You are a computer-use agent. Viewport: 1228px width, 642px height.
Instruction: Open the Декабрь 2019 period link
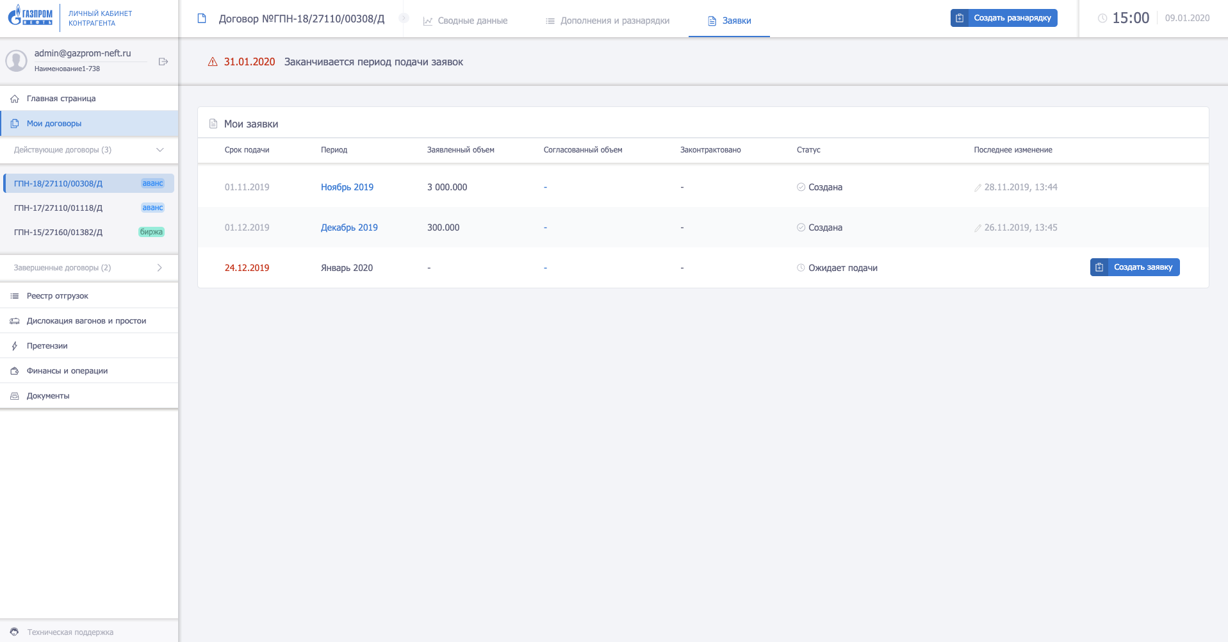[x=349, y=227]
